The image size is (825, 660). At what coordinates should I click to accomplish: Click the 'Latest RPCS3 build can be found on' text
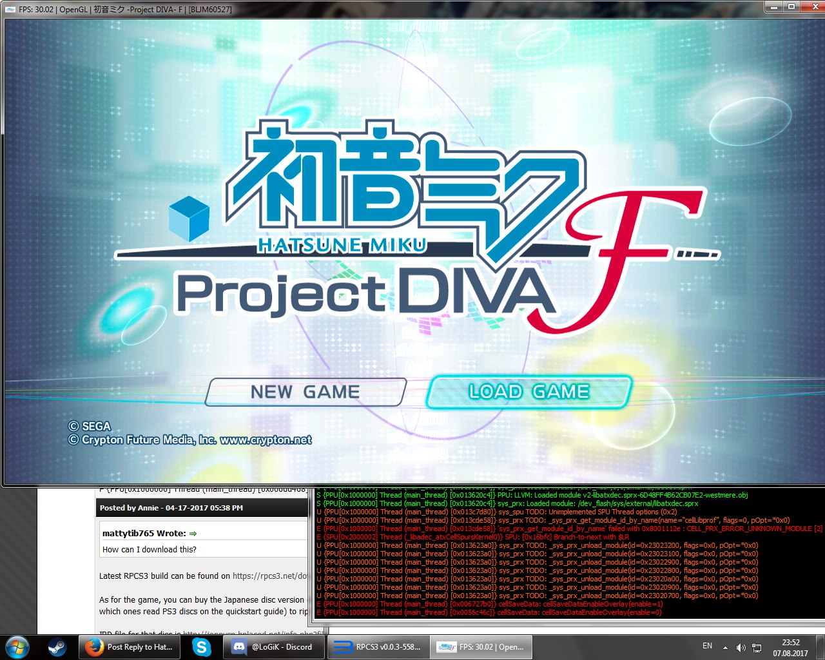[164, 576]
